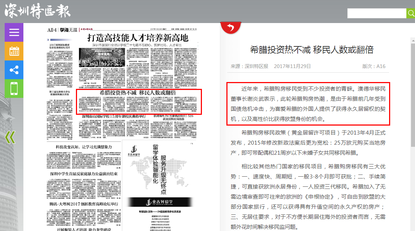Go to previous page with double chevron

click(10, 137)
